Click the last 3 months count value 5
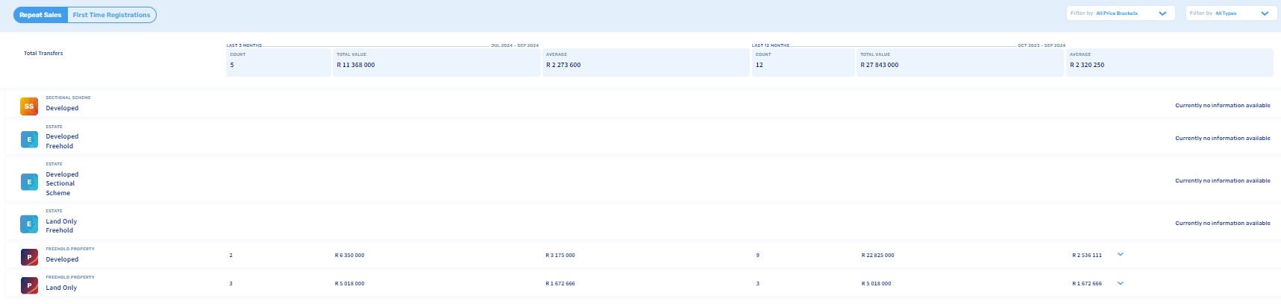The image size is (1281, 304). 232,66
